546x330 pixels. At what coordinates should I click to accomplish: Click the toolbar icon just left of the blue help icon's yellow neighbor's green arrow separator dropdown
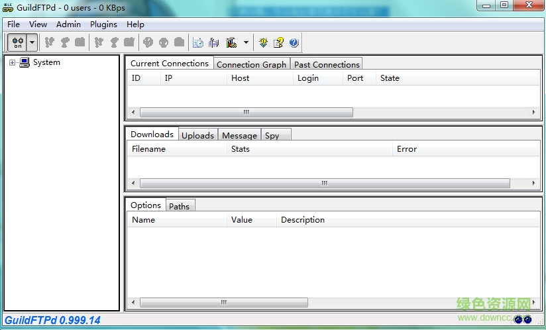pyautogui.click(x=231, y=42)
